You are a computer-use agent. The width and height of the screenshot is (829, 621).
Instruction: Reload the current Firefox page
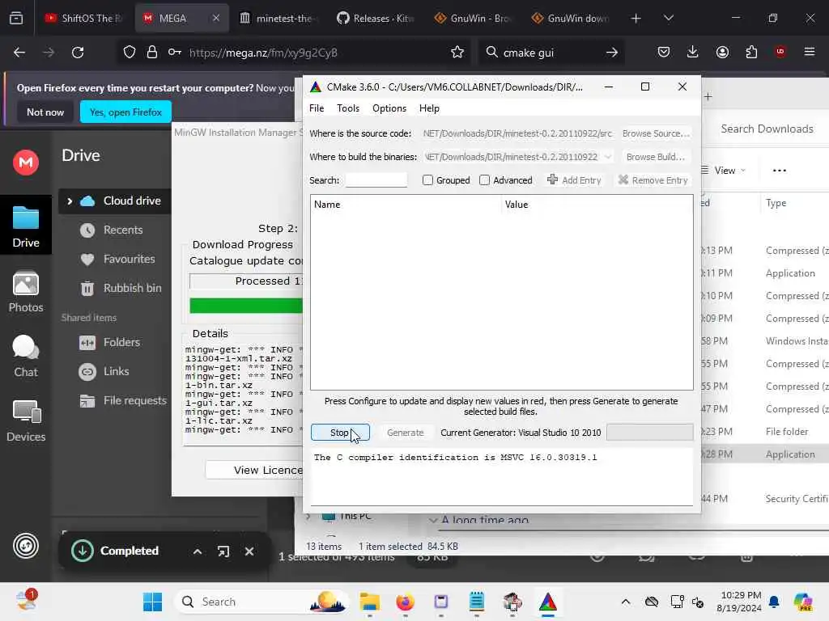click(x=78, y=53)
